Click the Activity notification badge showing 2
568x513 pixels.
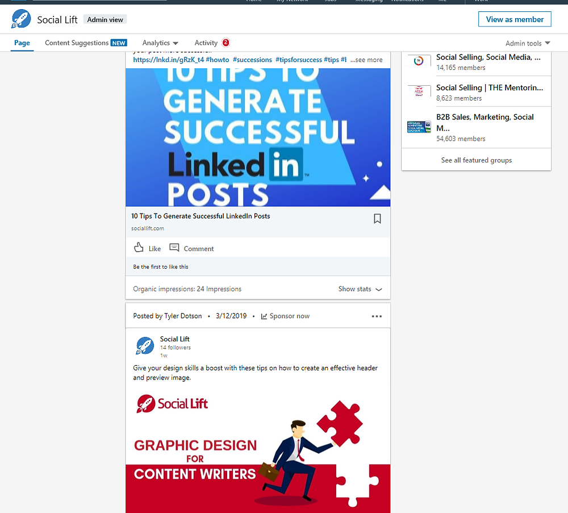click(x=225, y=43)
